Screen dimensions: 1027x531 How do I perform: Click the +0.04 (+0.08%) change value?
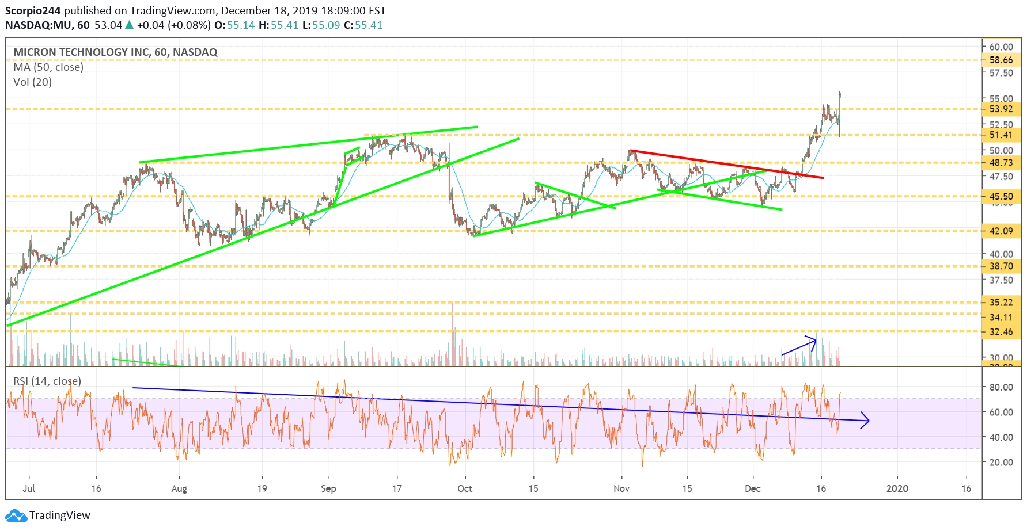click(x=173, y=25)
